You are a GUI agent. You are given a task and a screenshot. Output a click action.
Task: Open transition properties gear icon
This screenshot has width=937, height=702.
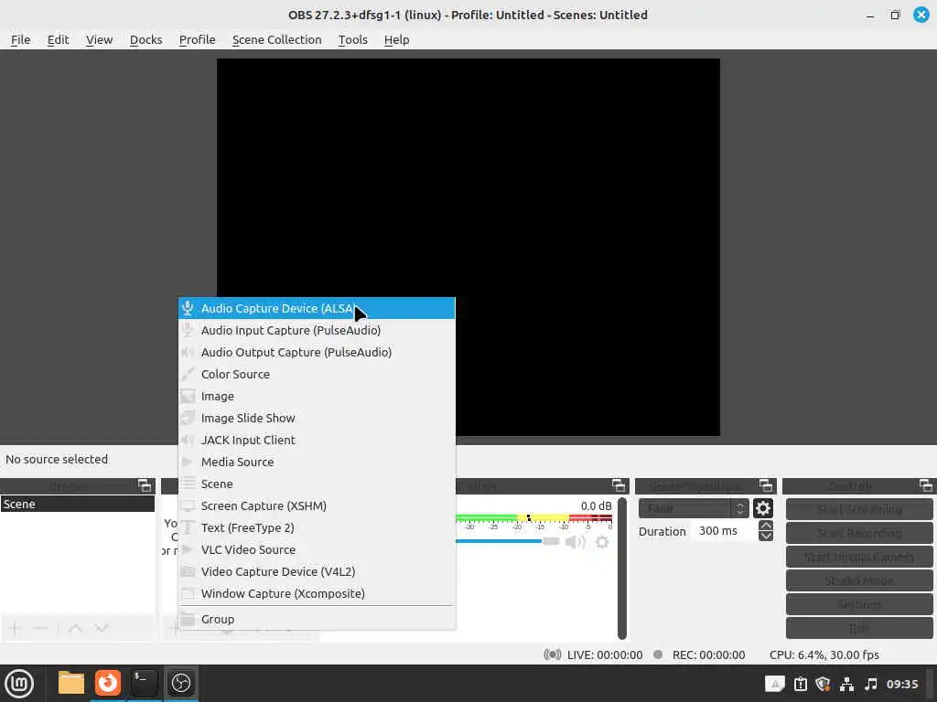tap(762, 508)
